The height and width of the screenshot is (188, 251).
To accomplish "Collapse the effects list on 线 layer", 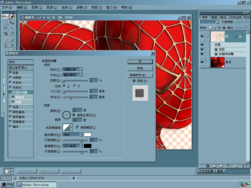I will 236,36.
